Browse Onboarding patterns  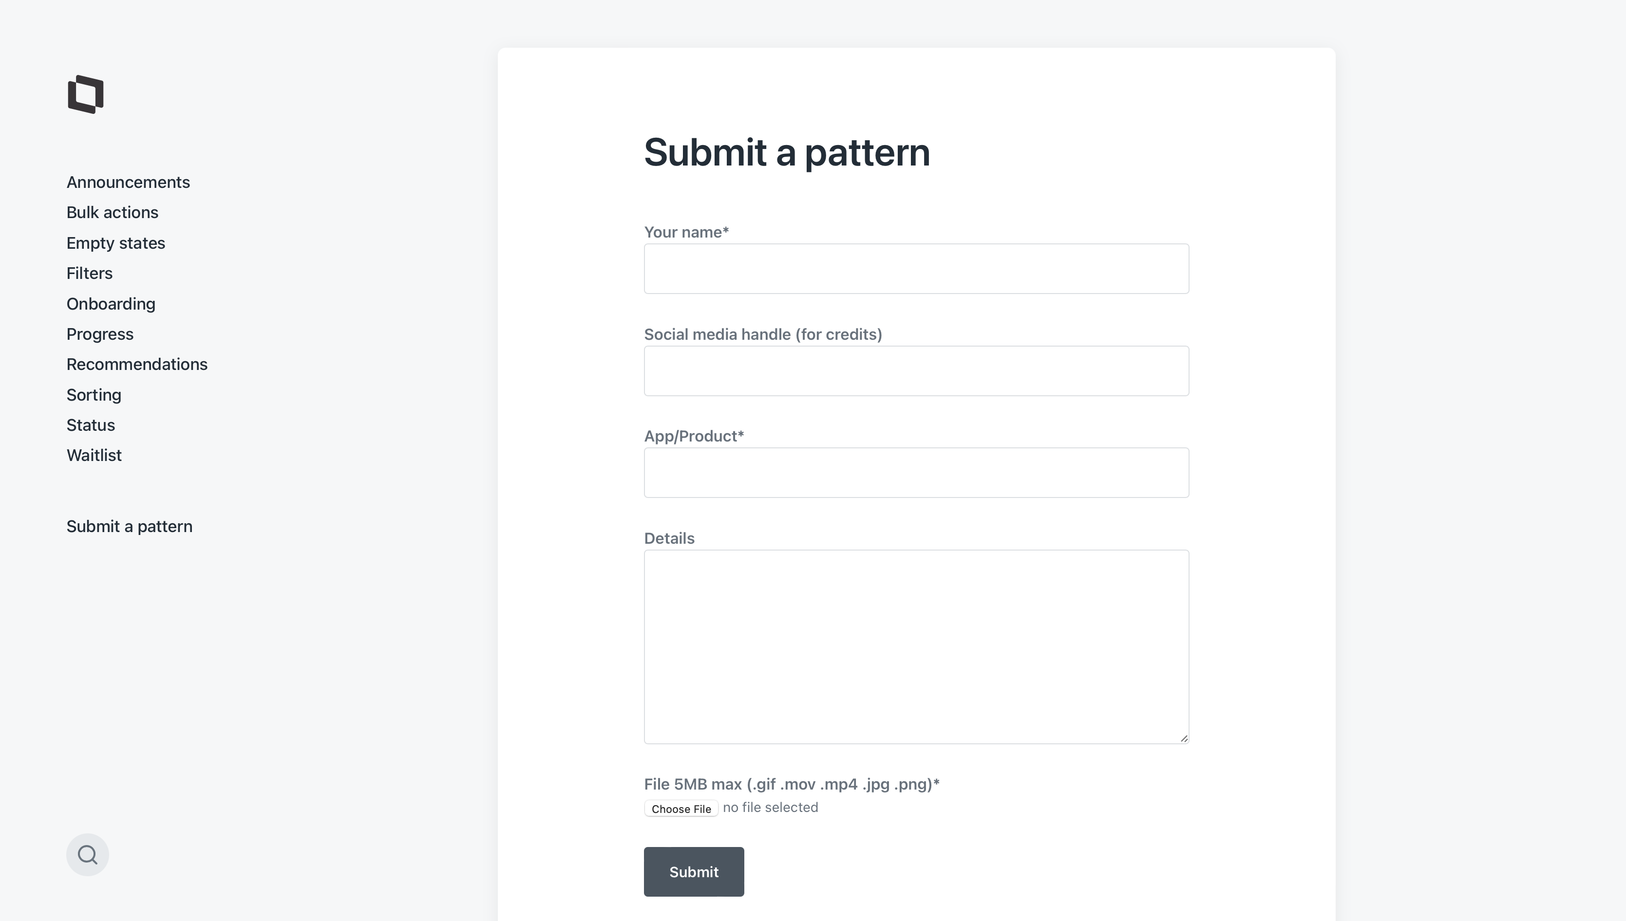(111, 304)
